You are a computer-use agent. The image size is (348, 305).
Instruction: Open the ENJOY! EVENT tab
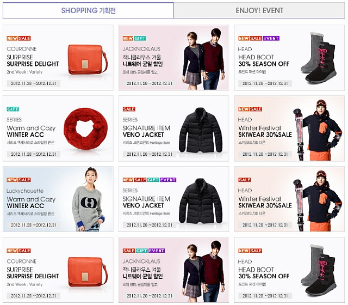[x=259, y=10]
